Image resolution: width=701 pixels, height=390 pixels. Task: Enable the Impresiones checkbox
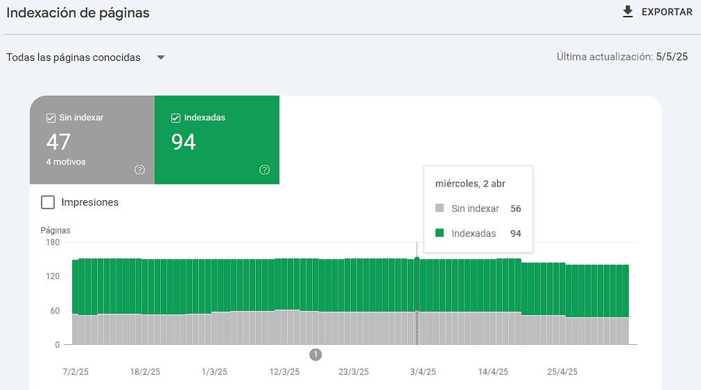[x=48, y=202]
